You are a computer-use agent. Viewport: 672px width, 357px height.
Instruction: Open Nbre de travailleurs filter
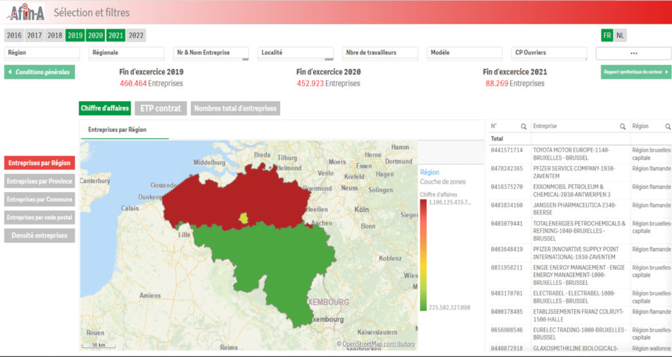[380, 53]
